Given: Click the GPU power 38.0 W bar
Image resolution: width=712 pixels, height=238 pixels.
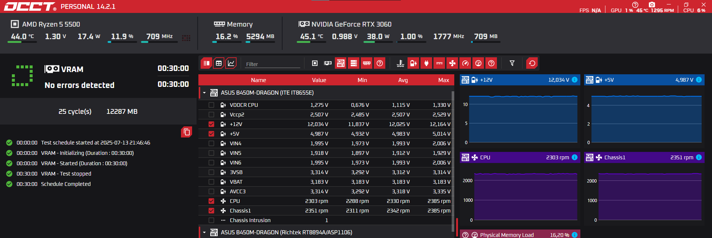Looking at the screenshot, I should pyautogui.click(x=378, y=42).
